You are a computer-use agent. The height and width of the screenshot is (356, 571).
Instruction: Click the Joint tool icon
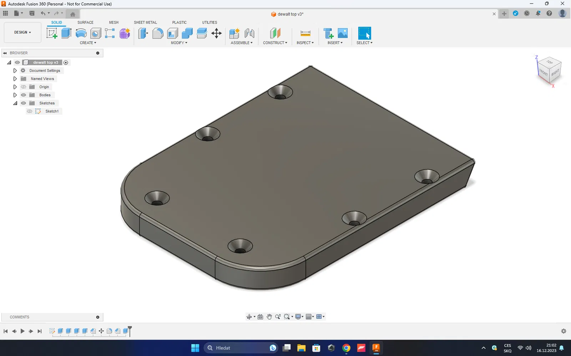(x=249, y=33)
